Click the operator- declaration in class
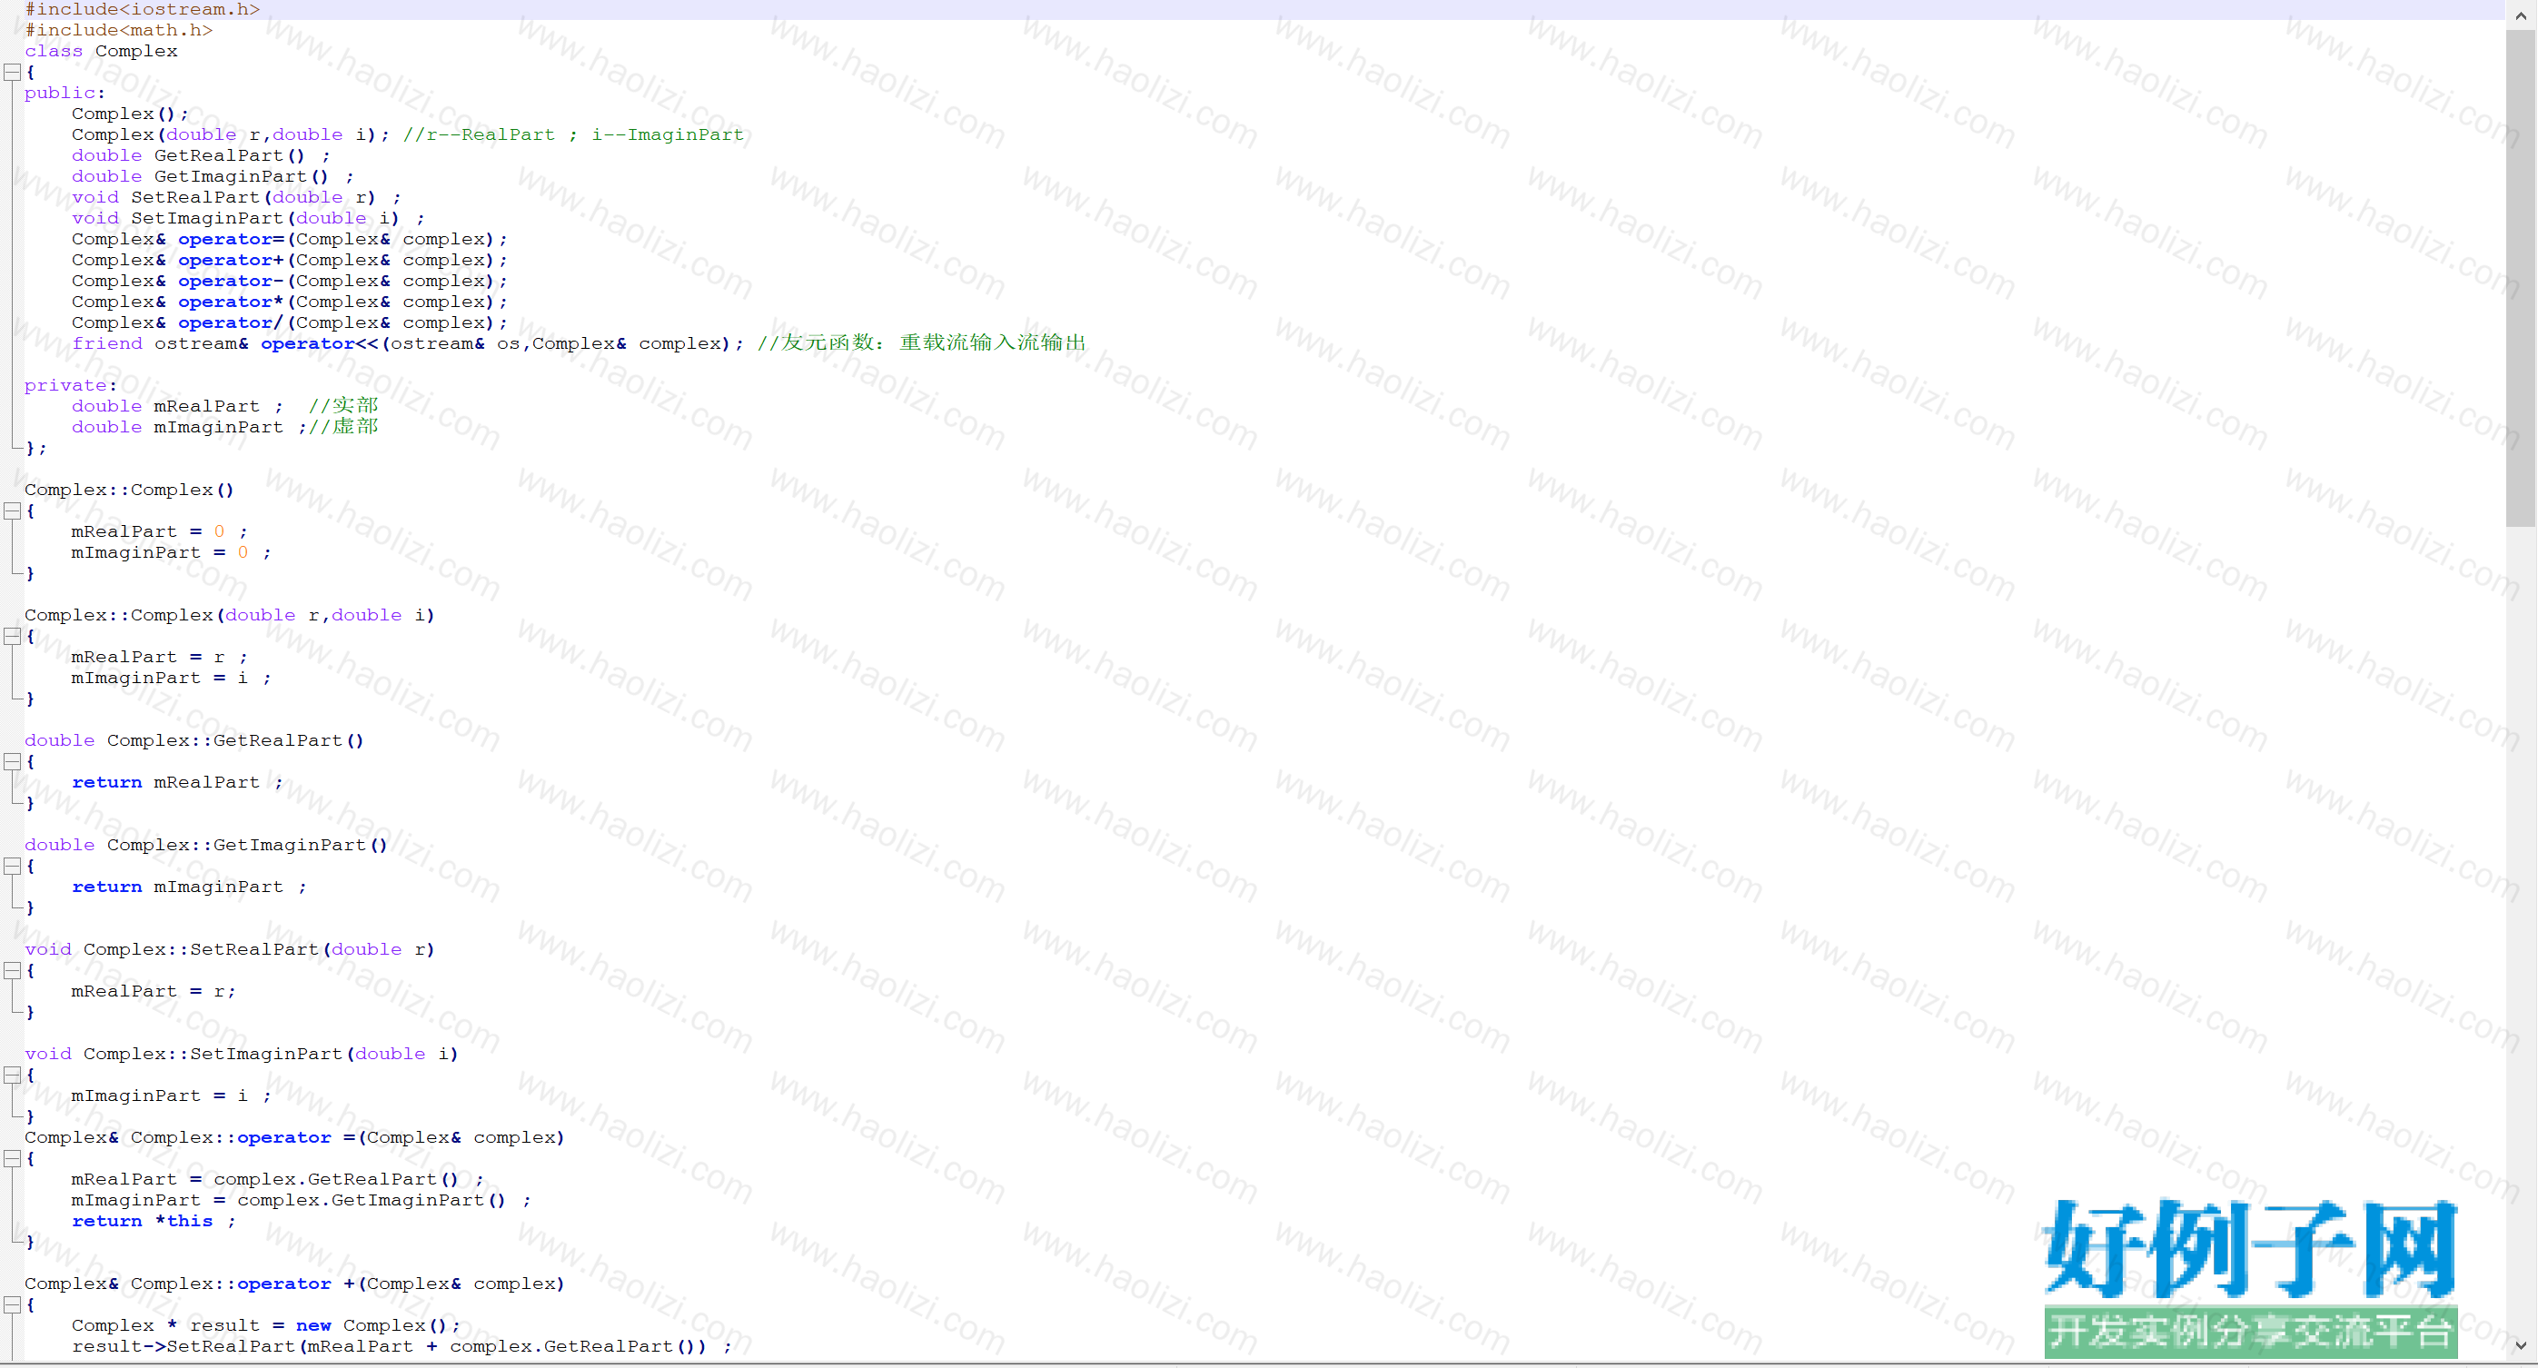 pos(289,281)
